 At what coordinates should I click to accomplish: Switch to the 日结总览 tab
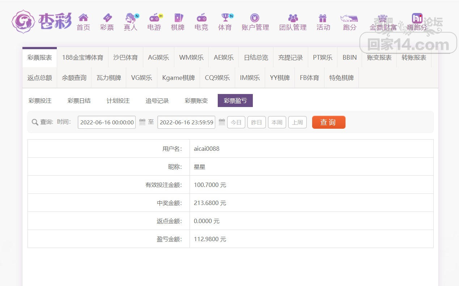coord(256,57)
